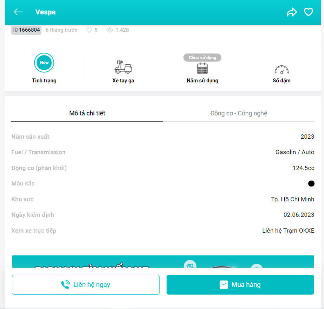Click the Xem xe trực tiếp label
324x309 pixels.
tap(34, 231)
